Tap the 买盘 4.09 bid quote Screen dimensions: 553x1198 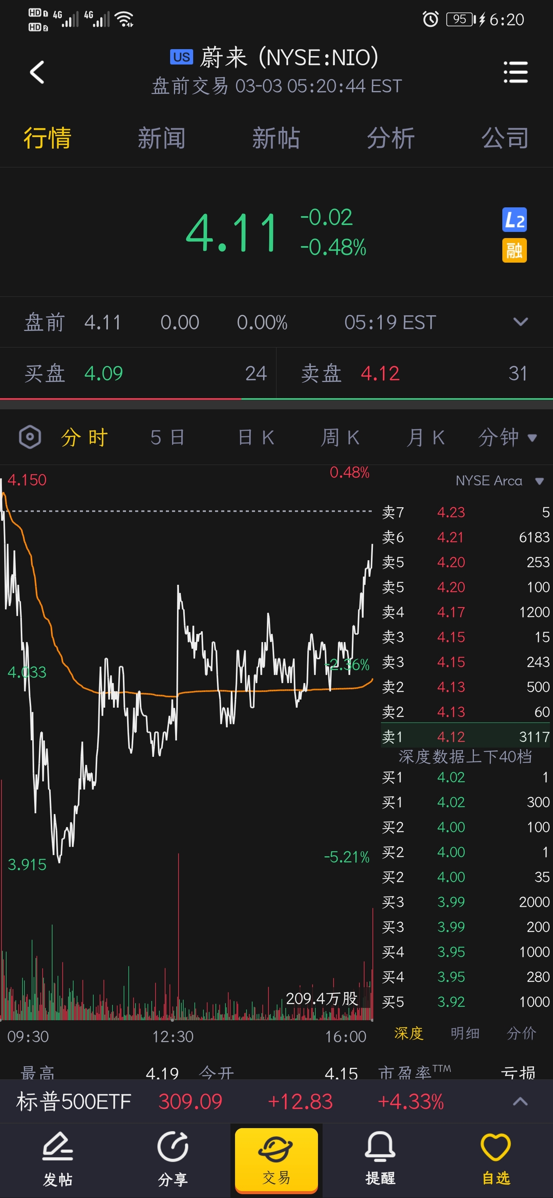pos(138,373)
